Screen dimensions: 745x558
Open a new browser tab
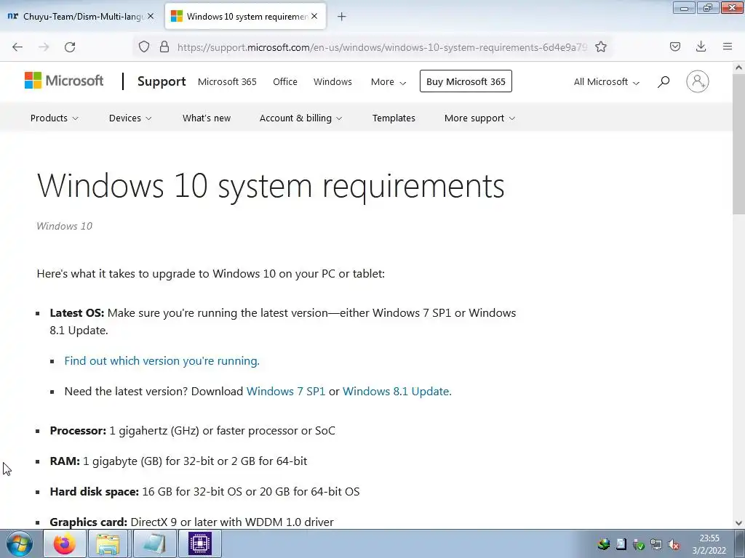[x=342, y=17]
